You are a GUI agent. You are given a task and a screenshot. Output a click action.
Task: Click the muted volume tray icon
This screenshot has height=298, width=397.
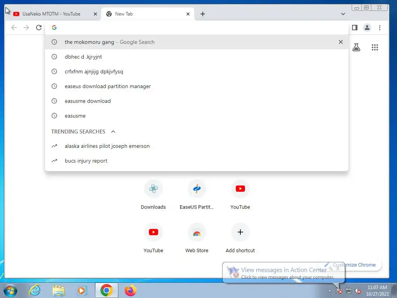(x=358, y=291)
